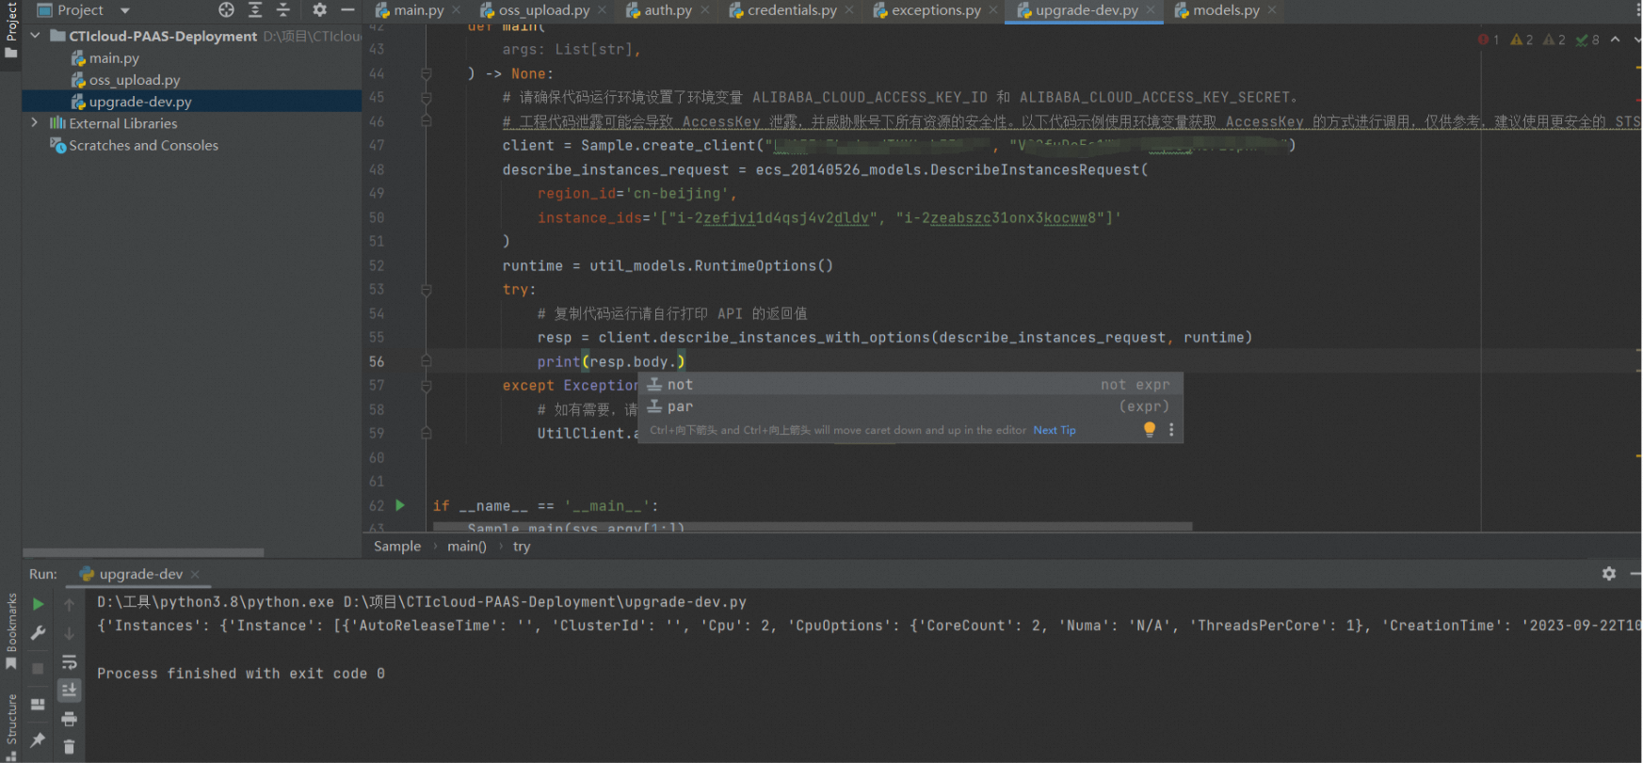Image resolution: width=1643 pixels, height=763 pixels.
Task: Toggle soft-wrap in the Run console
Action: point(70,662)
